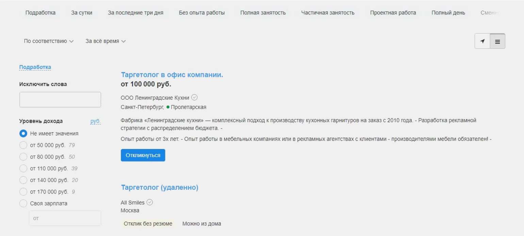Click the 'Исключить слова' text field
Image resolution: width=524 pixels, height=236 pixels.
[x=60, y=100]
